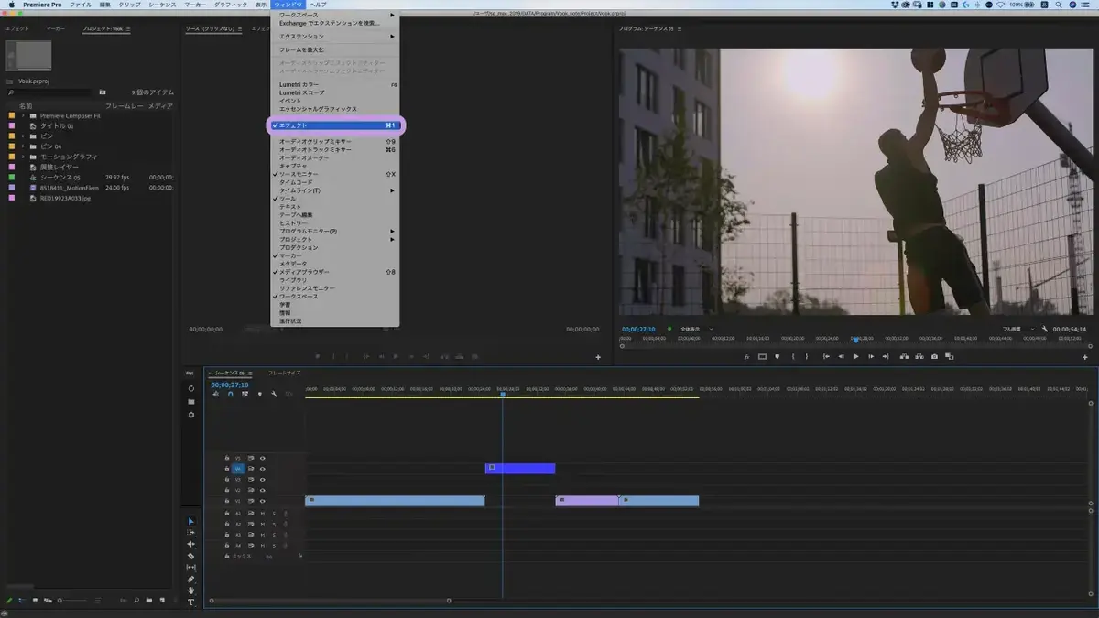Expand the Premiere Composer Files folder
This screenshot has height=618, width=1099.
[23, 116]
